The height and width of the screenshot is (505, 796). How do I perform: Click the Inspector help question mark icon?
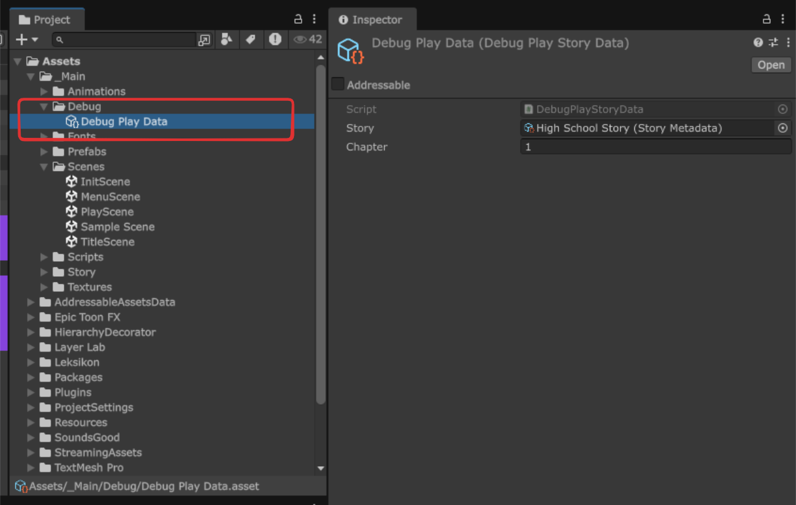tap(757, 42)
